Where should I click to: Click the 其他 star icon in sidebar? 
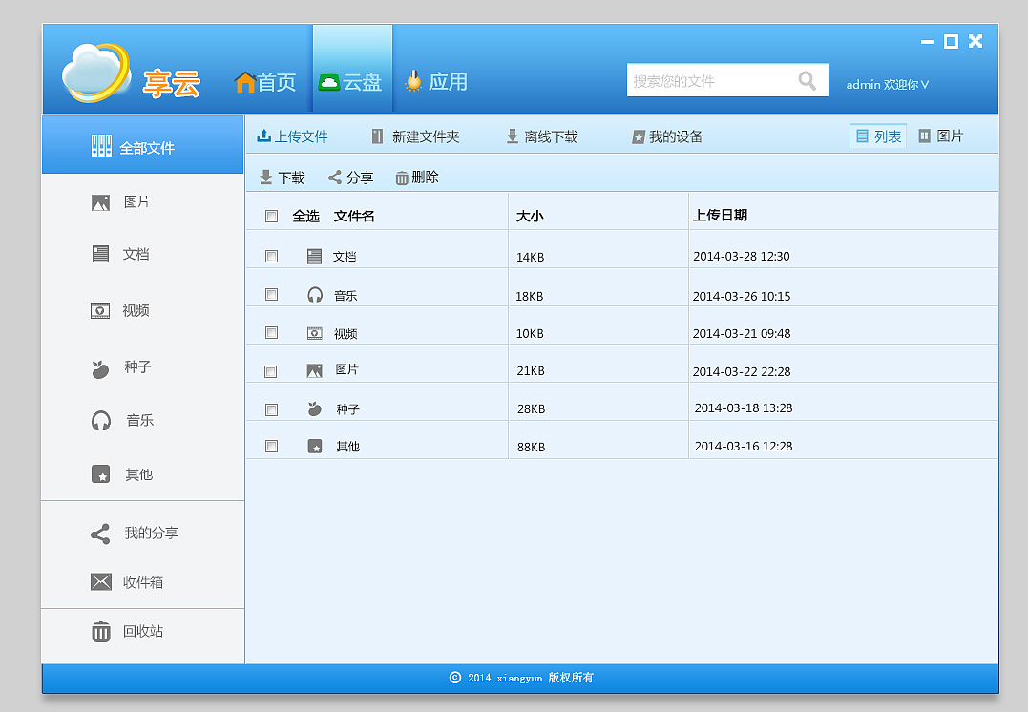(x=101, y=474)
